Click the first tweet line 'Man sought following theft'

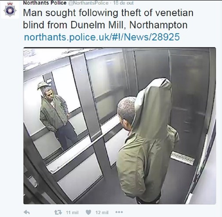coord(108,13)
